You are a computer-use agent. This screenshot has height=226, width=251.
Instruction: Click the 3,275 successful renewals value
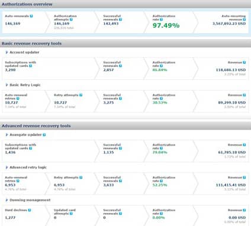[x=108, y=102]
